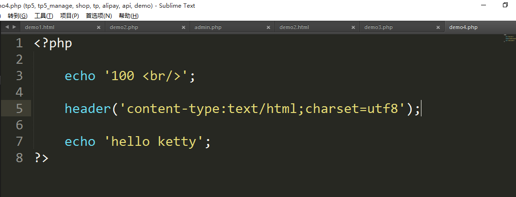This screenshot has width=516, height=197.
Task: Click line number 5 in the gutter
Action: click(19, 109)
